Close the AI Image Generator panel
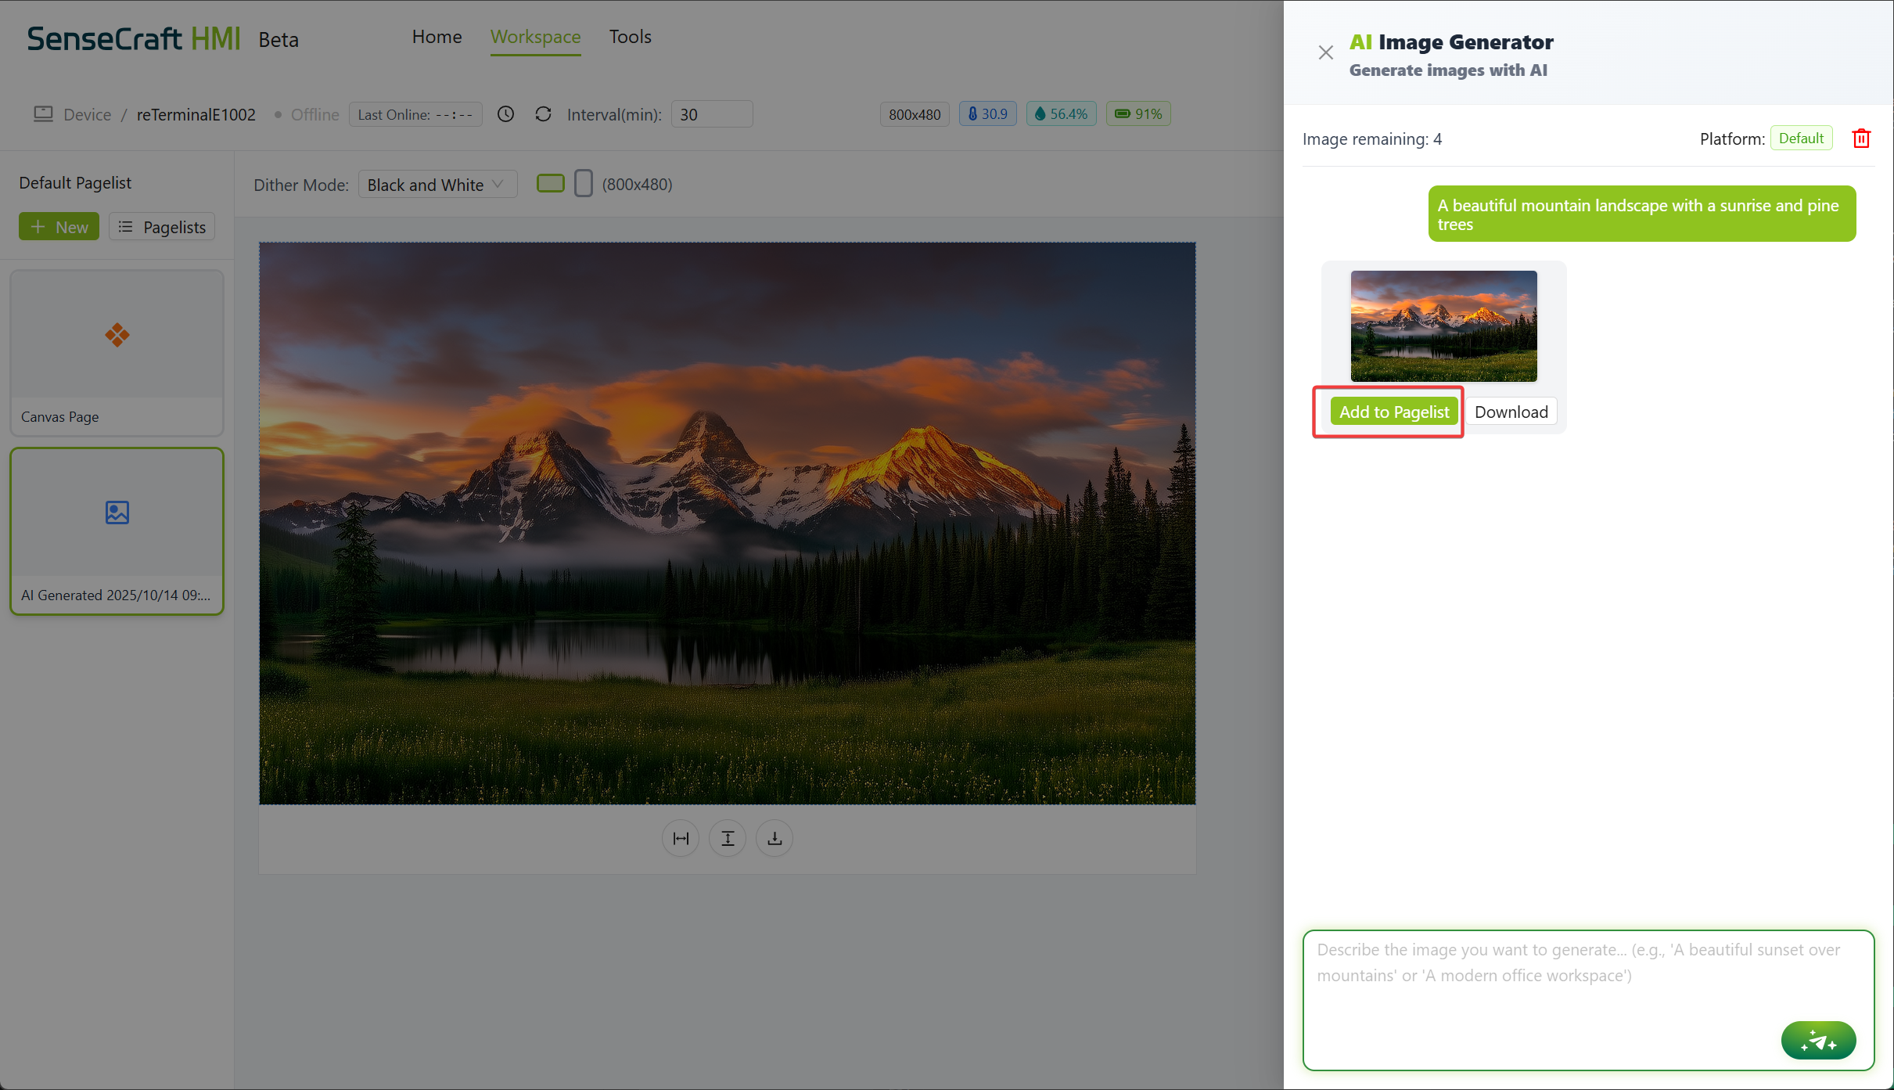 pos(1325,52)
